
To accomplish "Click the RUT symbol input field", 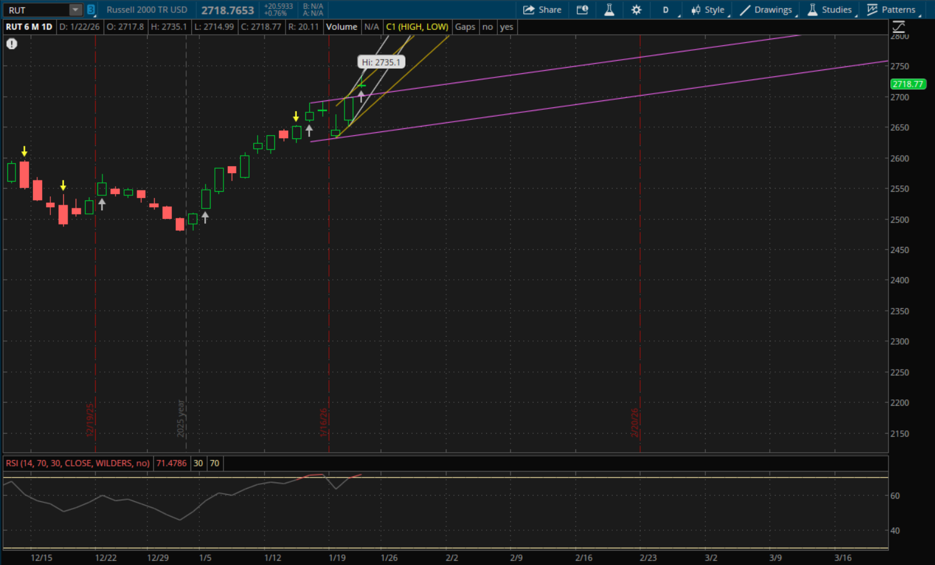I will [36, 10].
